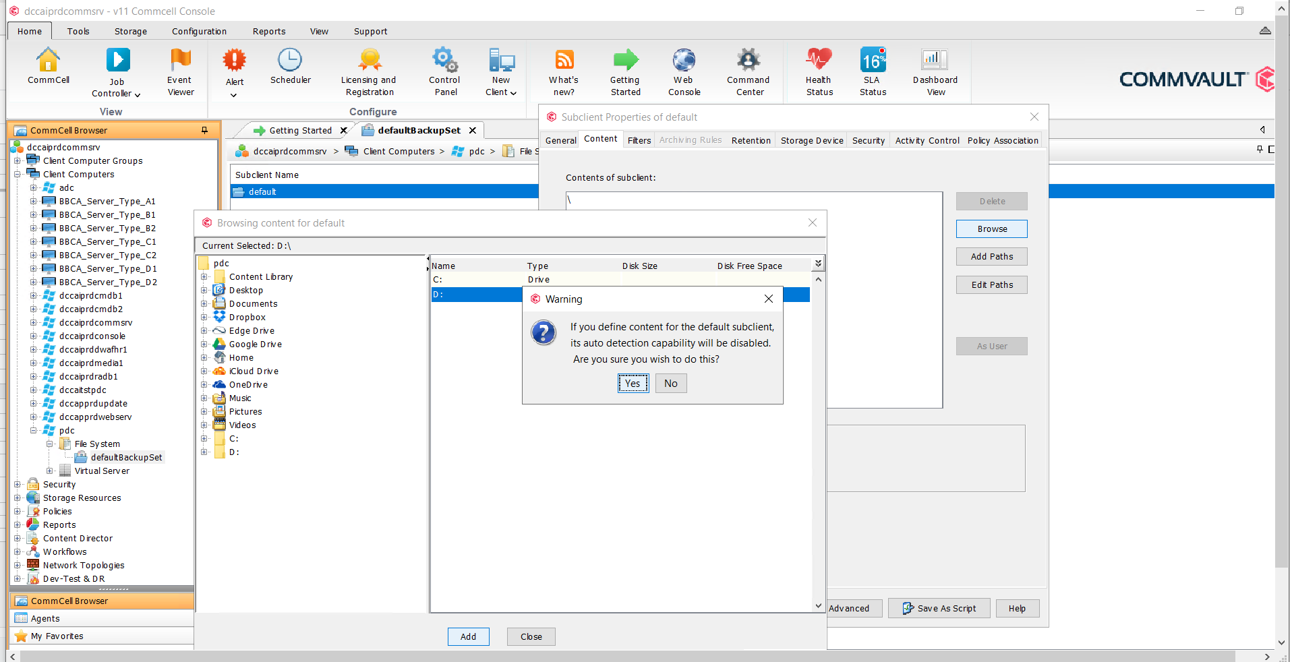Close the Warning dialog with X

pos(769,299)
